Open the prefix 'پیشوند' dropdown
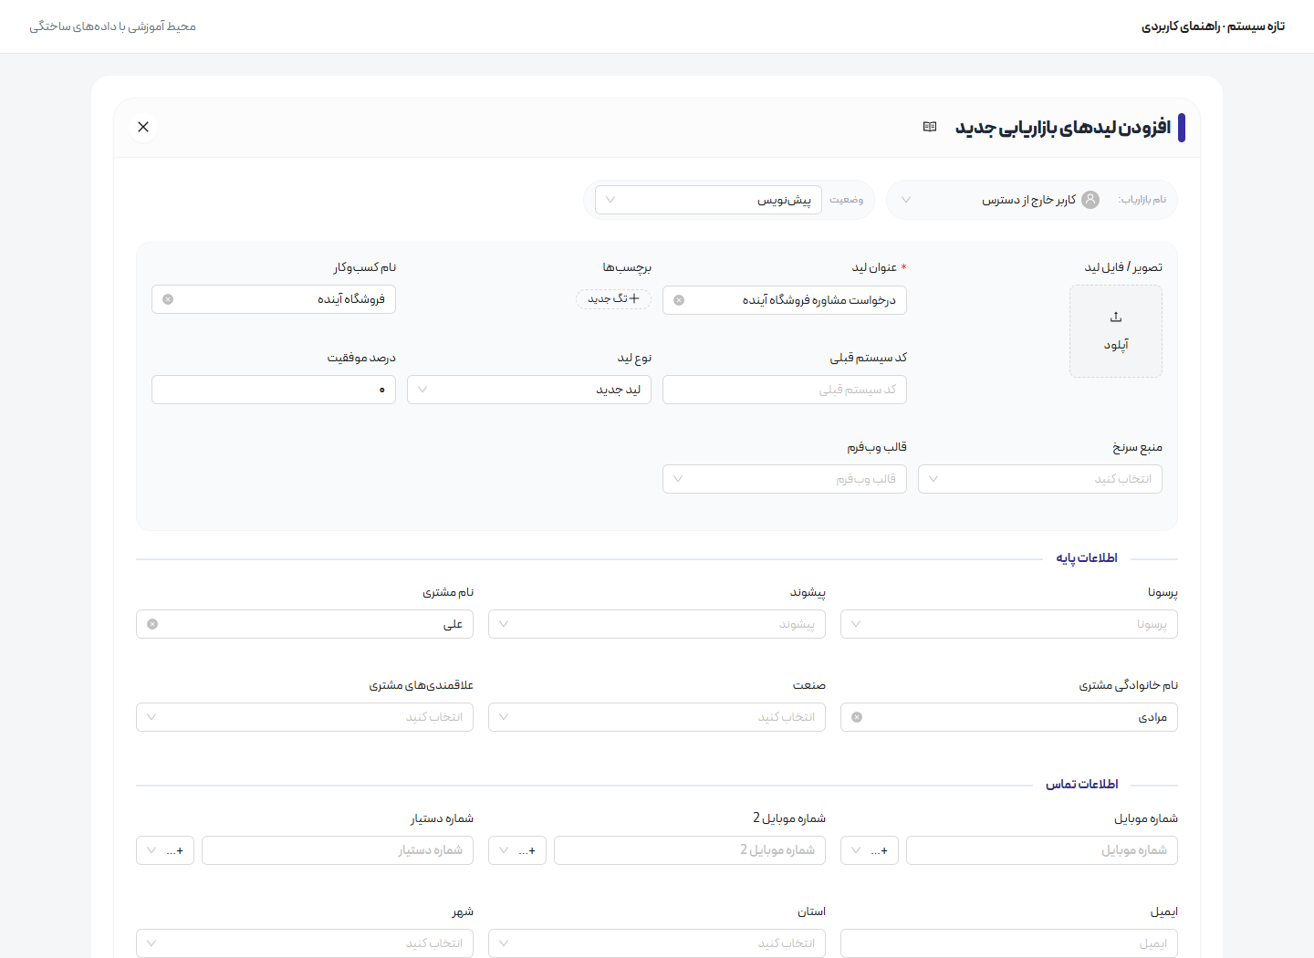This screenshot has width=1314, height=958. point(657,624)
